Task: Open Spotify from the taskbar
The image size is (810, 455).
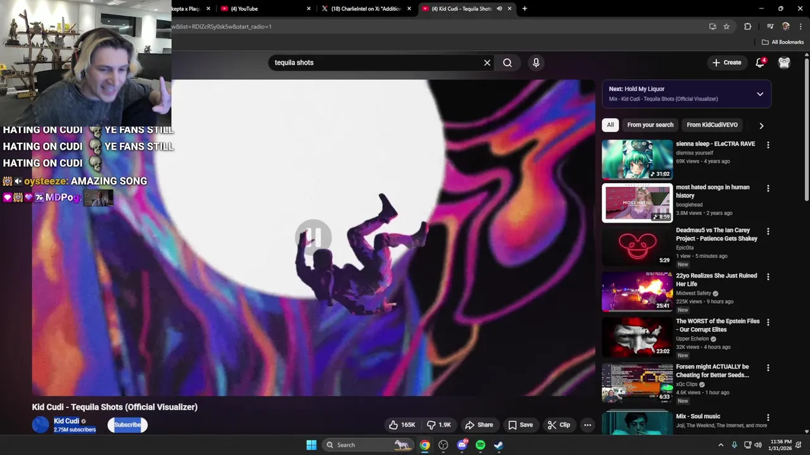Action: tap(480, 445)
